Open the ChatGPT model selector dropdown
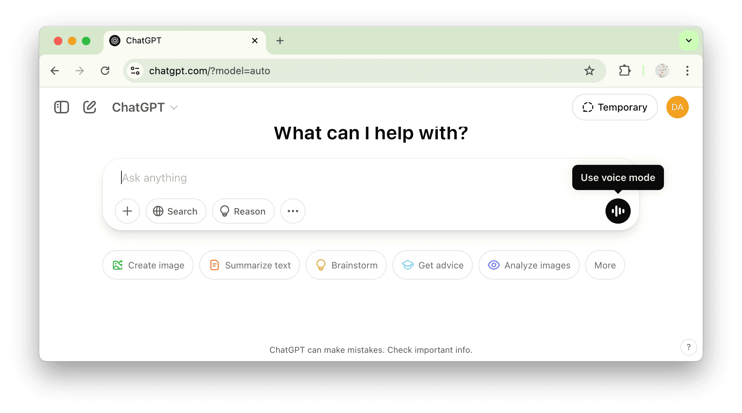 coord(145,107)
